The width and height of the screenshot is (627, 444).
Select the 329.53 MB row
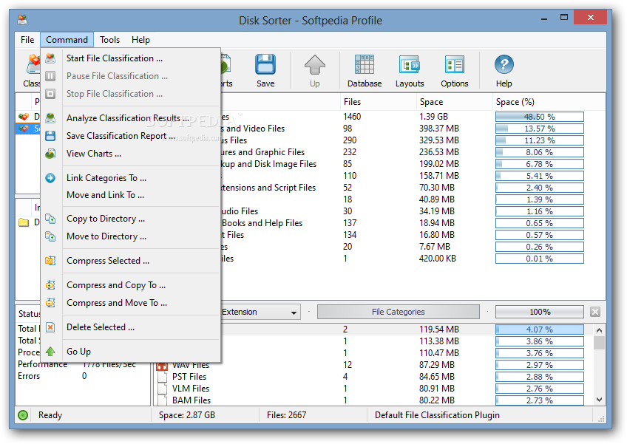tap(413, 140)
